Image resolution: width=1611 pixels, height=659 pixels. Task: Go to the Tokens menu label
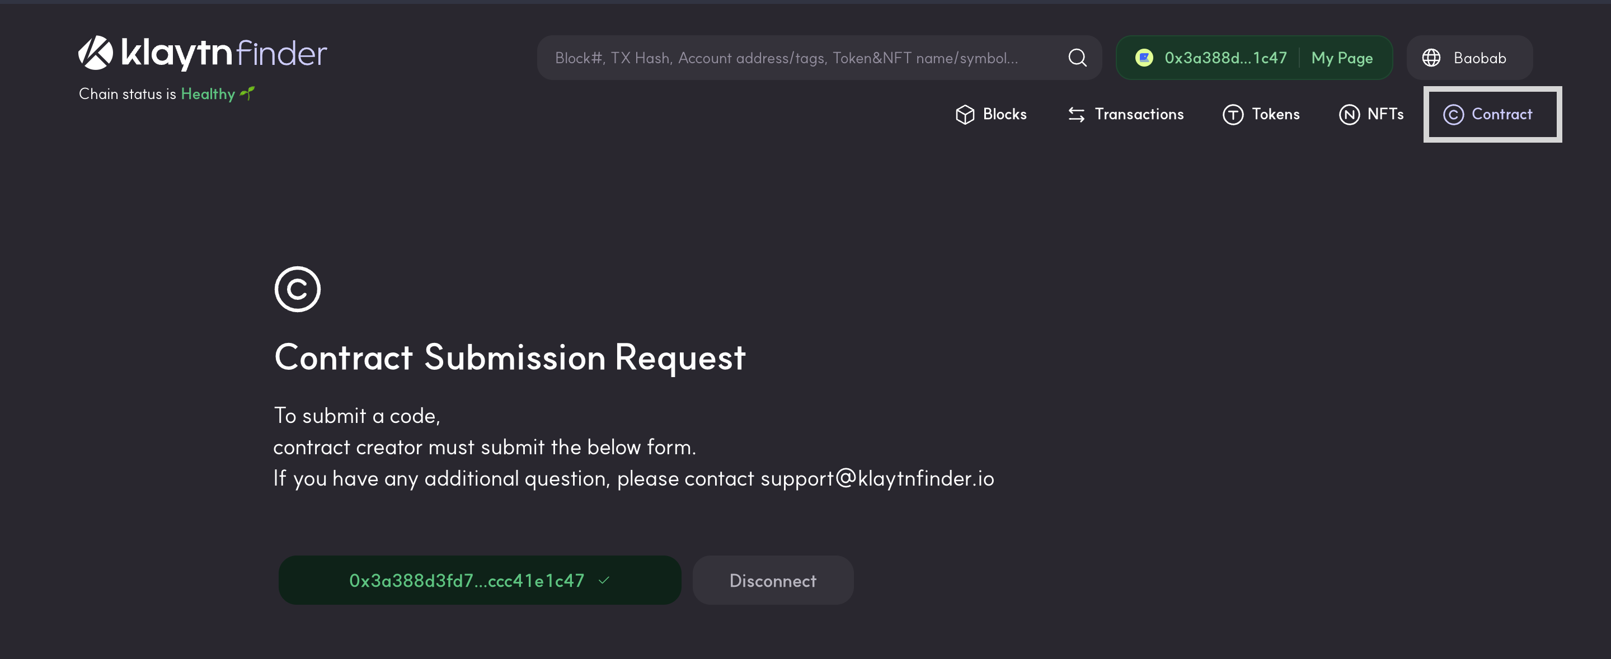[x=1275, y=115]
